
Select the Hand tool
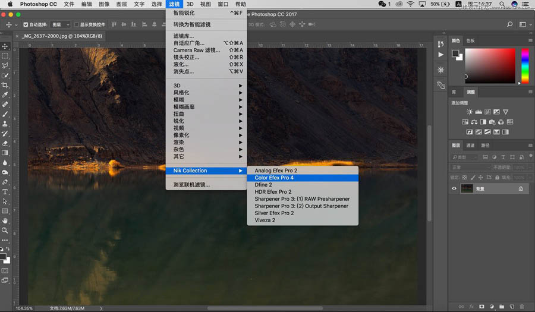5,220
